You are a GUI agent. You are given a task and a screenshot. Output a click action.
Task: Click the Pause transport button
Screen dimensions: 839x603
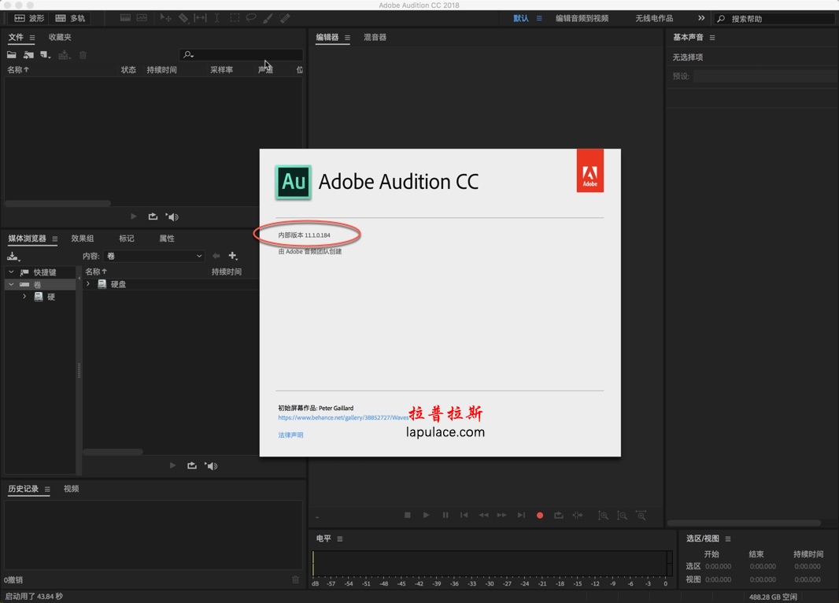click(x=445, y=515)
